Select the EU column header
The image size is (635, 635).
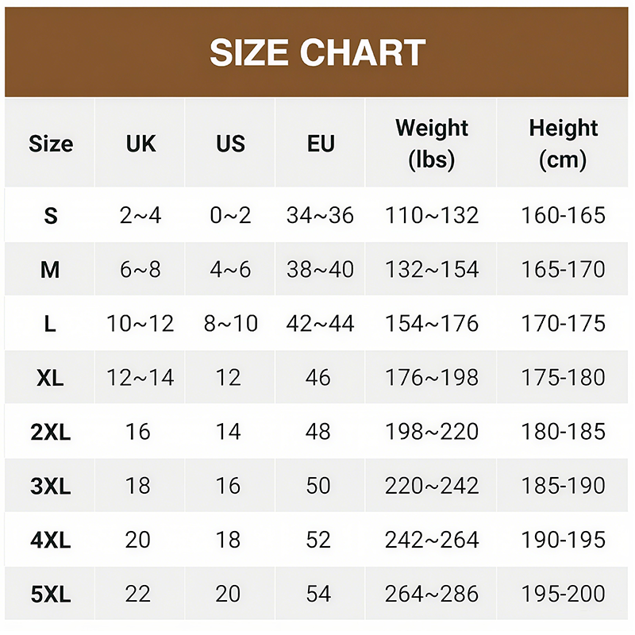pos(321,144)
